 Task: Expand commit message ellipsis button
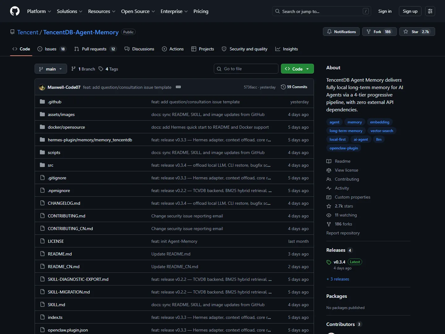pyautogui.click(x=178, y=87)
